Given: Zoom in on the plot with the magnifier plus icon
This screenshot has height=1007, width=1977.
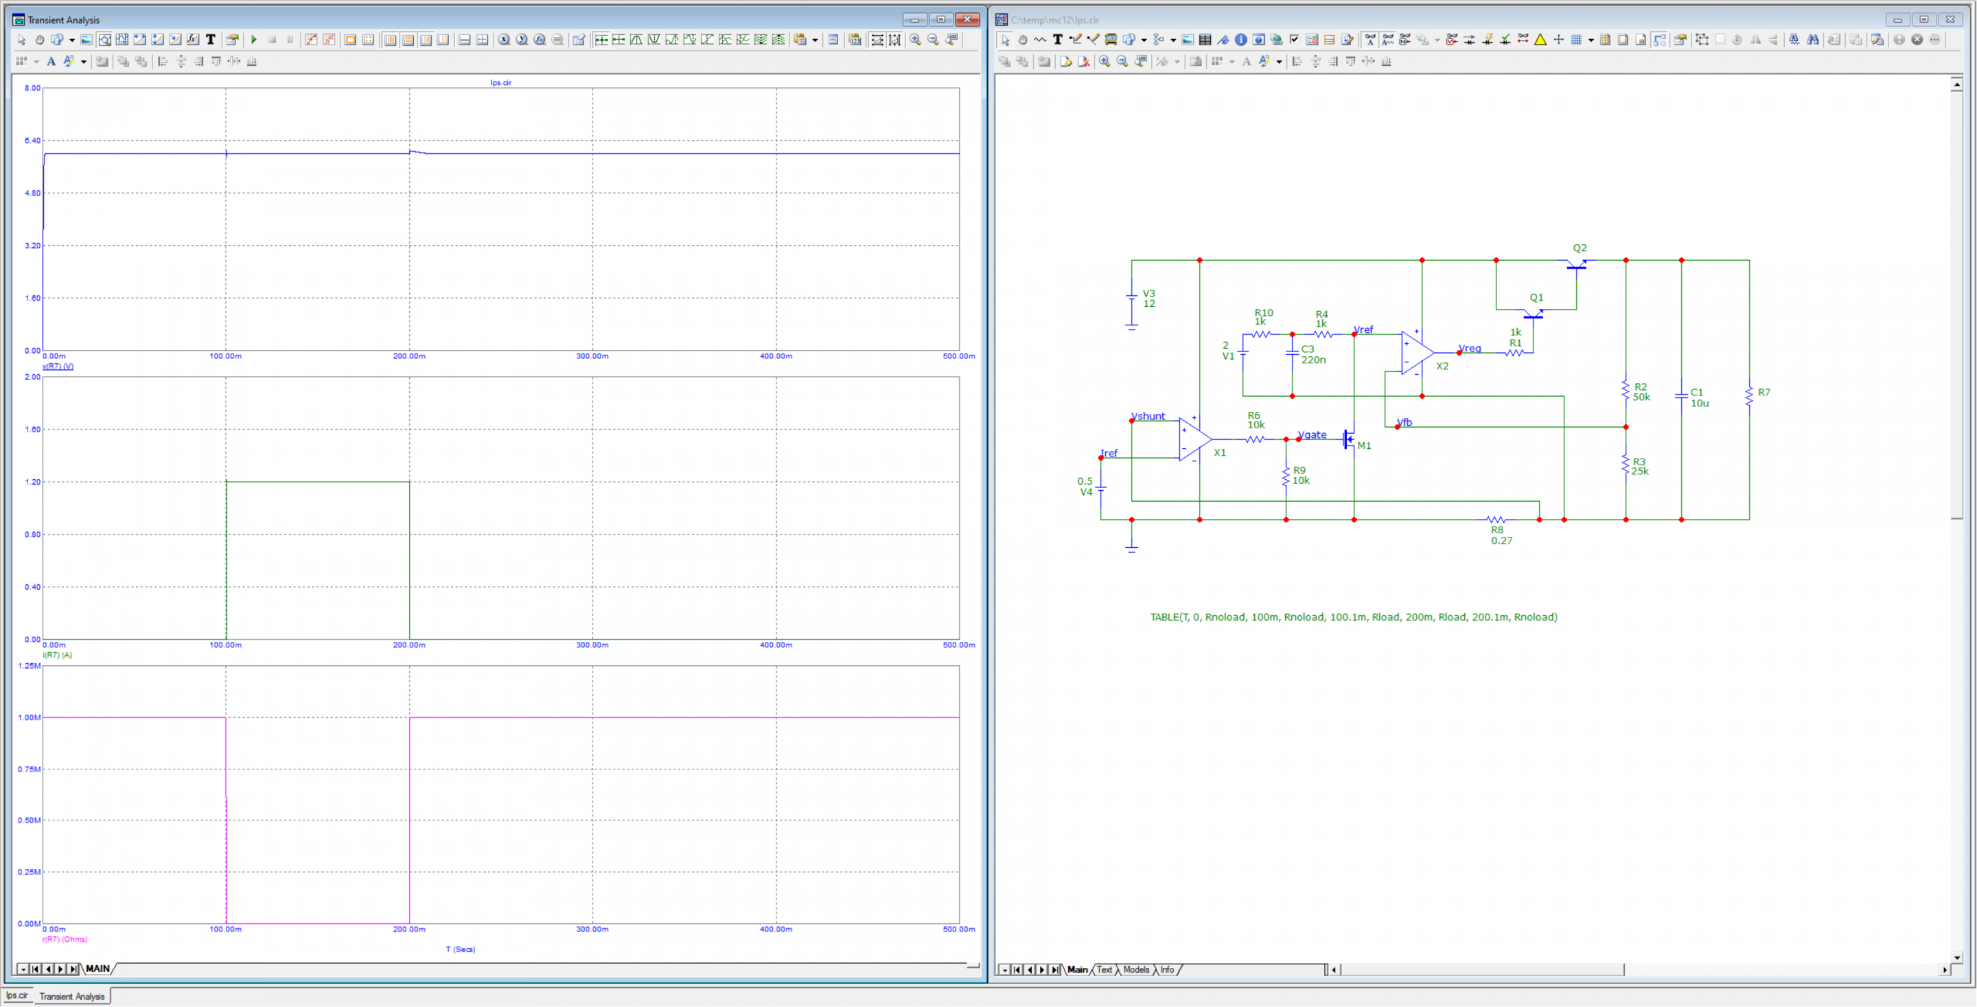Looking at the screenshot, I should (x=916, y=39).
